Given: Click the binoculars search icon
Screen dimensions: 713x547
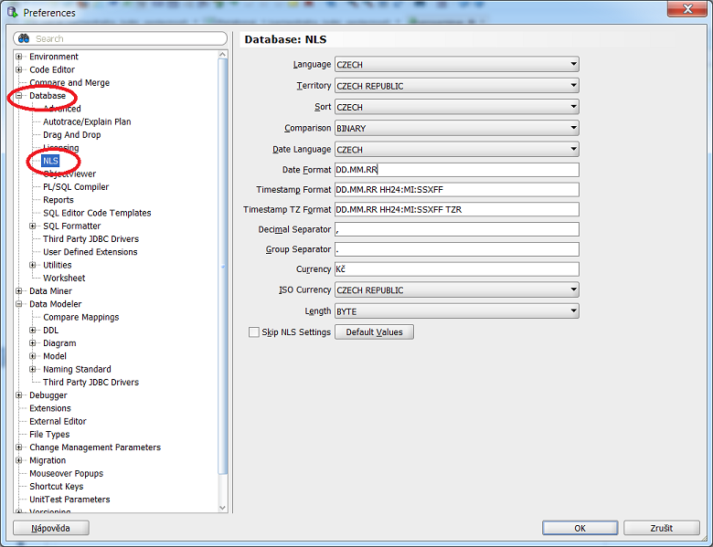Looking at the screenshot, I should (x=25, y=38).
